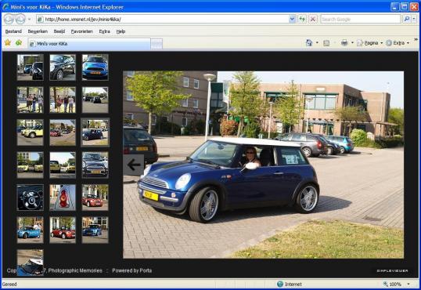Open the Beeld menu
Image resolution: width=421 pixels, height=290 pixels.
pos(59,31)
